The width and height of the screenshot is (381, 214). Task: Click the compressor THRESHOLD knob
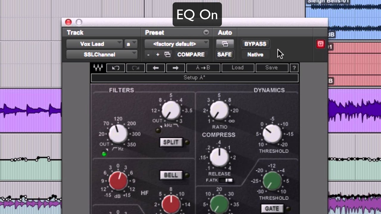click(x=272, y=134)
